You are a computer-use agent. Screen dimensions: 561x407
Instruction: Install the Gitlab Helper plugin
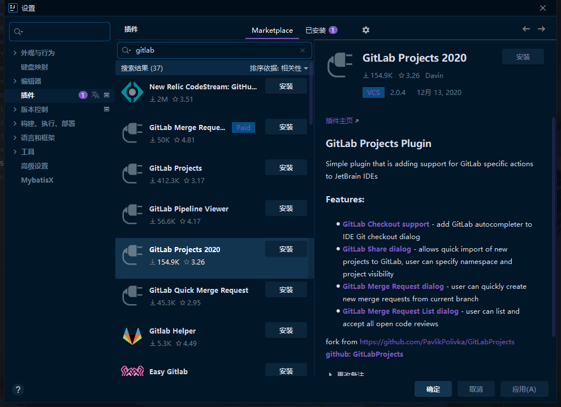[286, 331]
